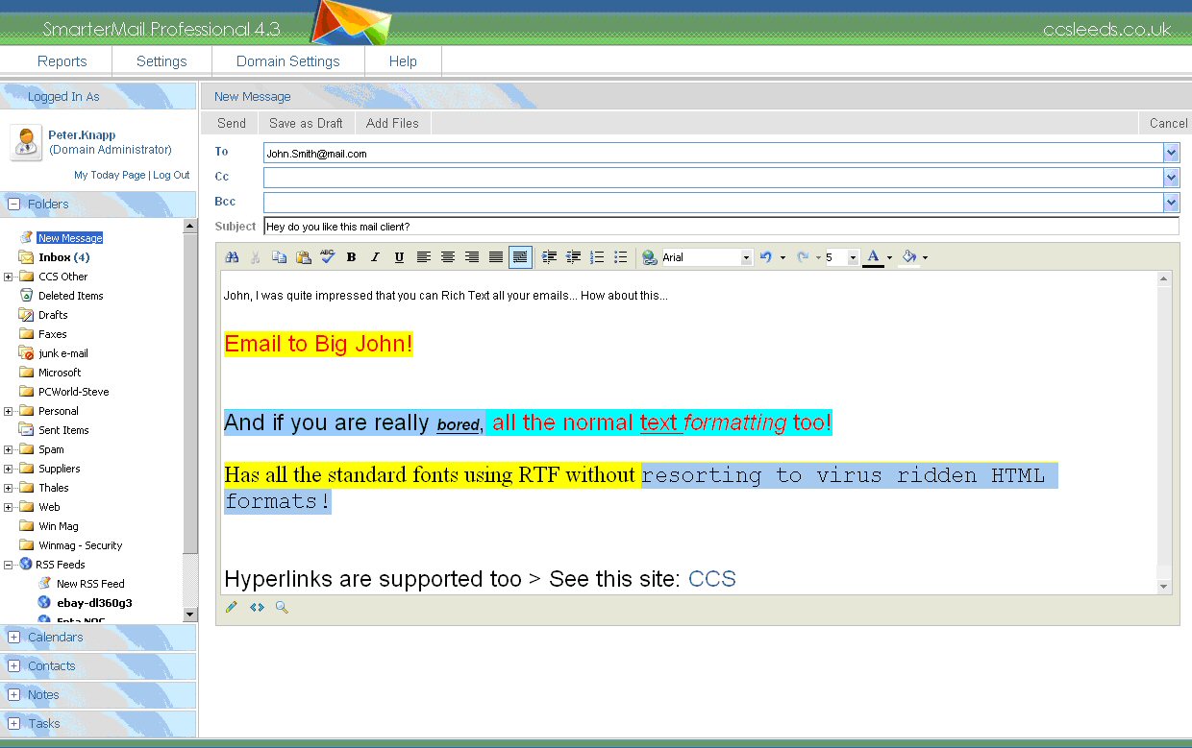Click the Cut scissors icon
The width and height of the screenshot is (1192, 748).
click(256, 257)
